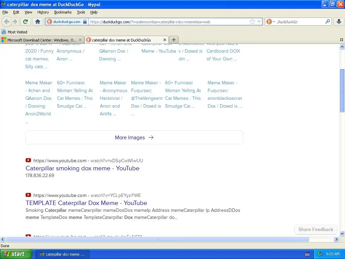This screenshot has width=345, height=259.
Task: Click the youtube.com watch?v=xDSpCwWIwUU URL
Action: click(x=88, y=161)
